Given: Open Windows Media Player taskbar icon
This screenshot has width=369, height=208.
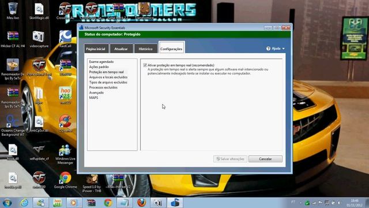Looking at the screenshot, I should point(74,203).
